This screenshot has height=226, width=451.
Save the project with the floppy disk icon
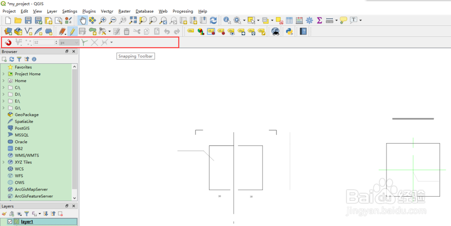click(28, 20)
